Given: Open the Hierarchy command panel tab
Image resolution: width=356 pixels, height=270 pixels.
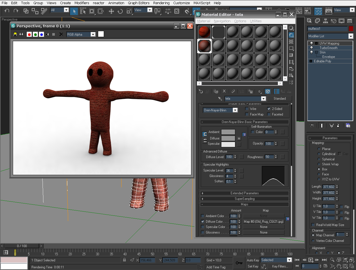Looking at the screenshot, I should click(x=325, y=21).
